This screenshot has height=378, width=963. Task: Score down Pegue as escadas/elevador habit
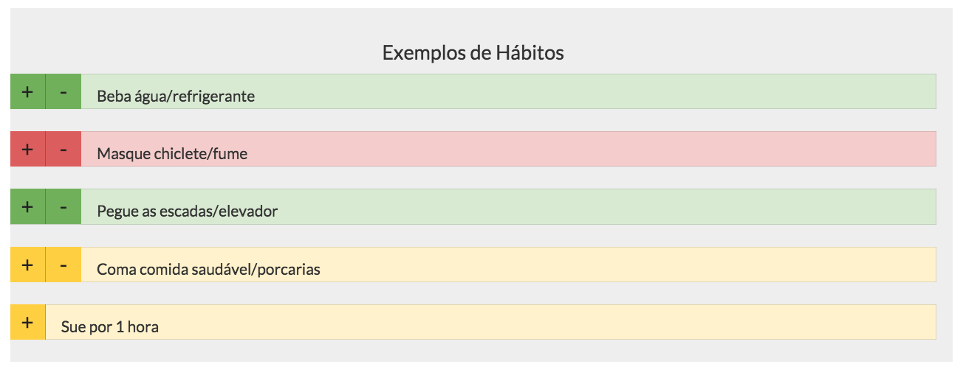click(64, 206)
